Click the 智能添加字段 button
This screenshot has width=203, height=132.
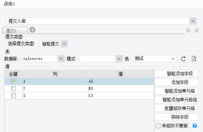click(176, 74)
